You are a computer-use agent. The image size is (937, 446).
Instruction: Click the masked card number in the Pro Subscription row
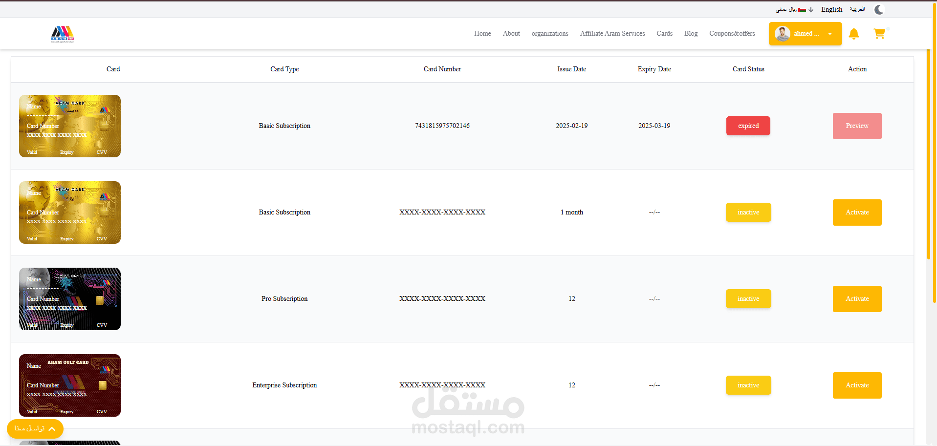(x=442, y=299)
